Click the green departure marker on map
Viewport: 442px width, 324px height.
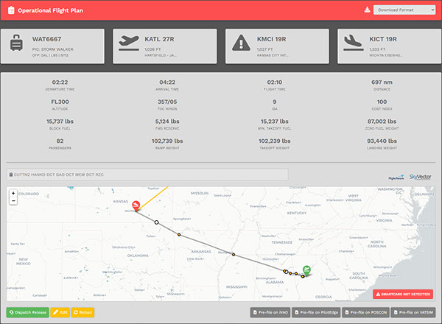[x=306, y=270]
